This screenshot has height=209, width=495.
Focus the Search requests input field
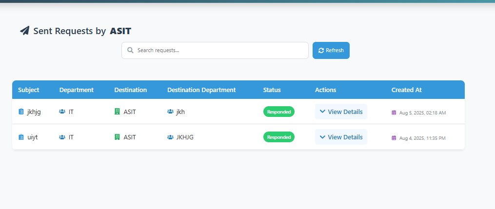(215, 51)
